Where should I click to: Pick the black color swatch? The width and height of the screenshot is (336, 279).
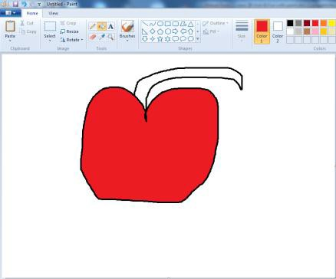coord(290,23)
